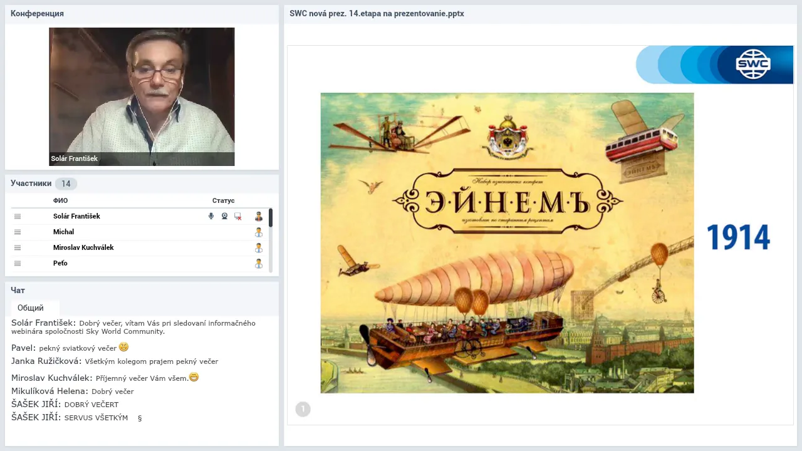Click the webcam icon for Solár František

click(x=224, y=216)
